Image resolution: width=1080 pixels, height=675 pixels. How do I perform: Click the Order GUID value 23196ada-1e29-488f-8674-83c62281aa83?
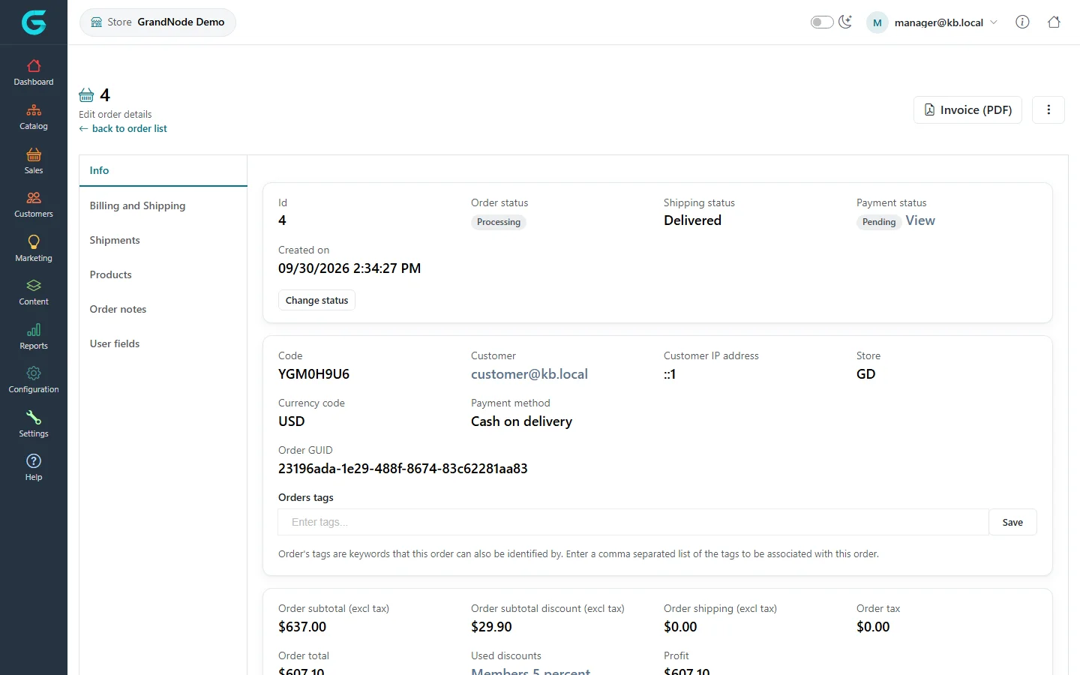[x=403, y=469]
